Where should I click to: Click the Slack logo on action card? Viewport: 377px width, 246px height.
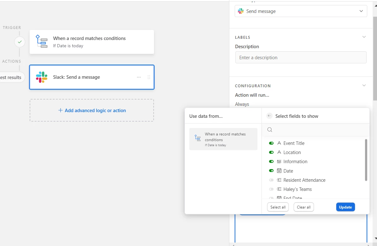[42, 77]
